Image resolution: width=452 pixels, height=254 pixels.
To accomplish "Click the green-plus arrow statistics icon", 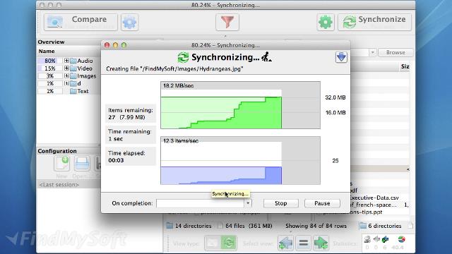I will tap(385, 239).
